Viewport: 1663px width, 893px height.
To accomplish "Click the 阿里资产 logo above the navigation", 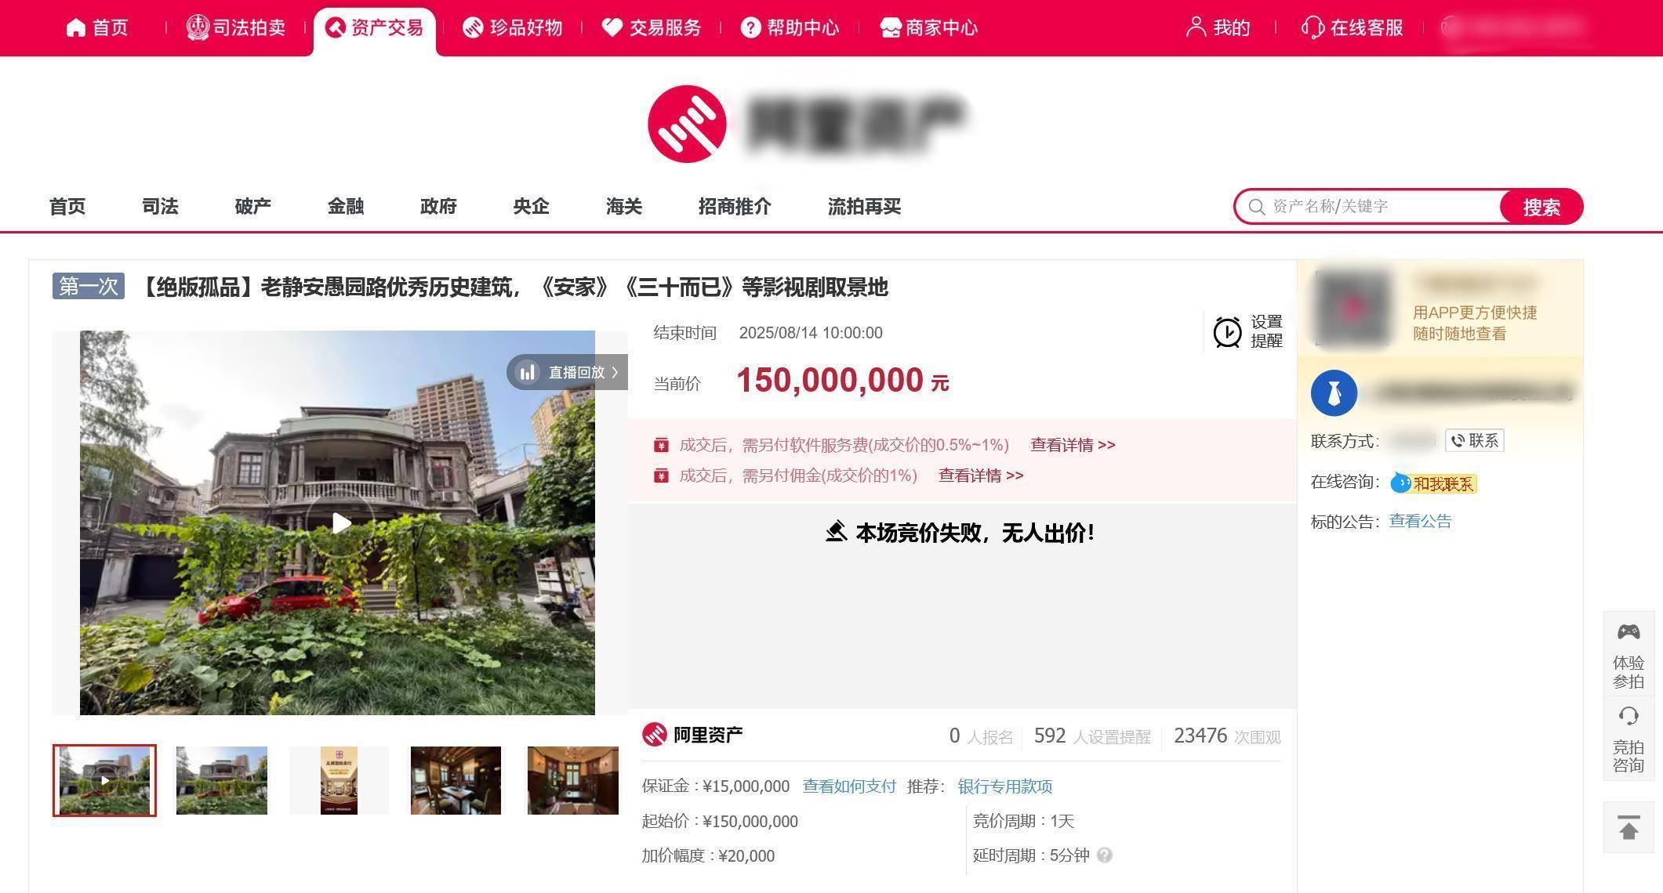I will point(687,124).
